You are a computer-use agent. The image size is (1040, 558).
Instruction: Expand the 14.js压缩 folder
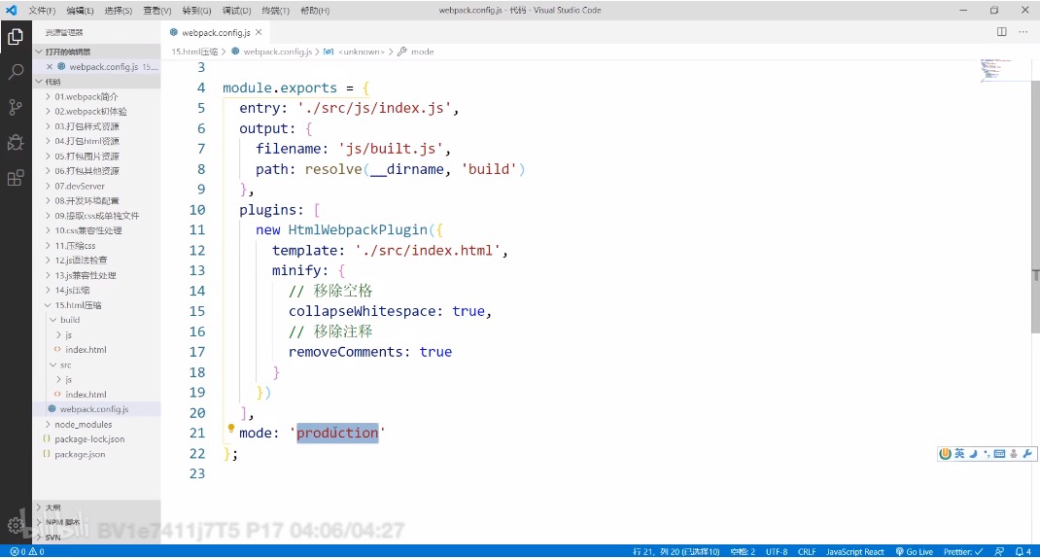96,290
